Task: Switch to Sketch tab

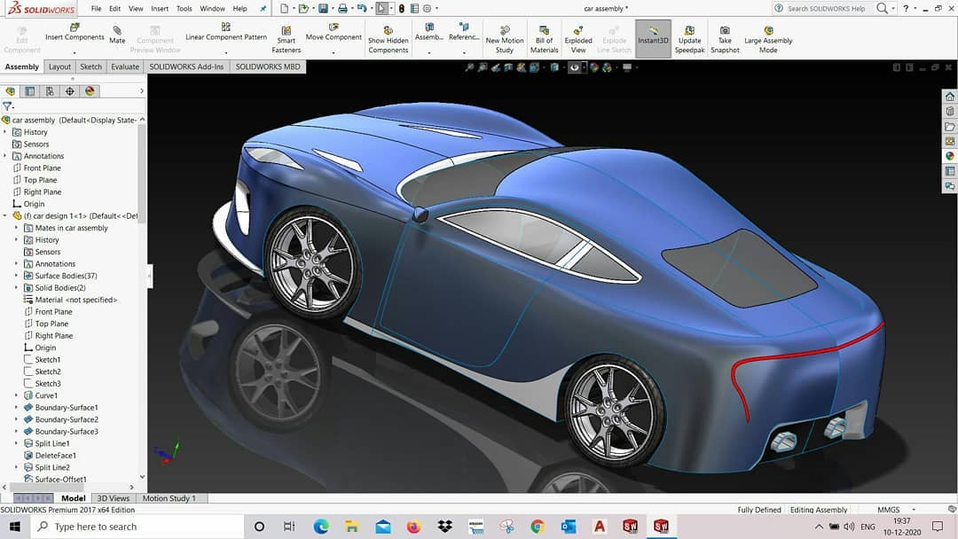Action: coord(91,66)
